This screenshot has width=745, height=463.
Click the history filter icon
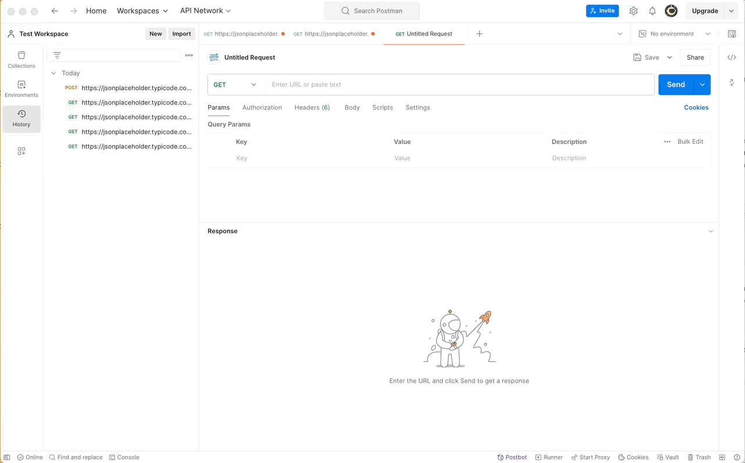click(x=57, y=55)
